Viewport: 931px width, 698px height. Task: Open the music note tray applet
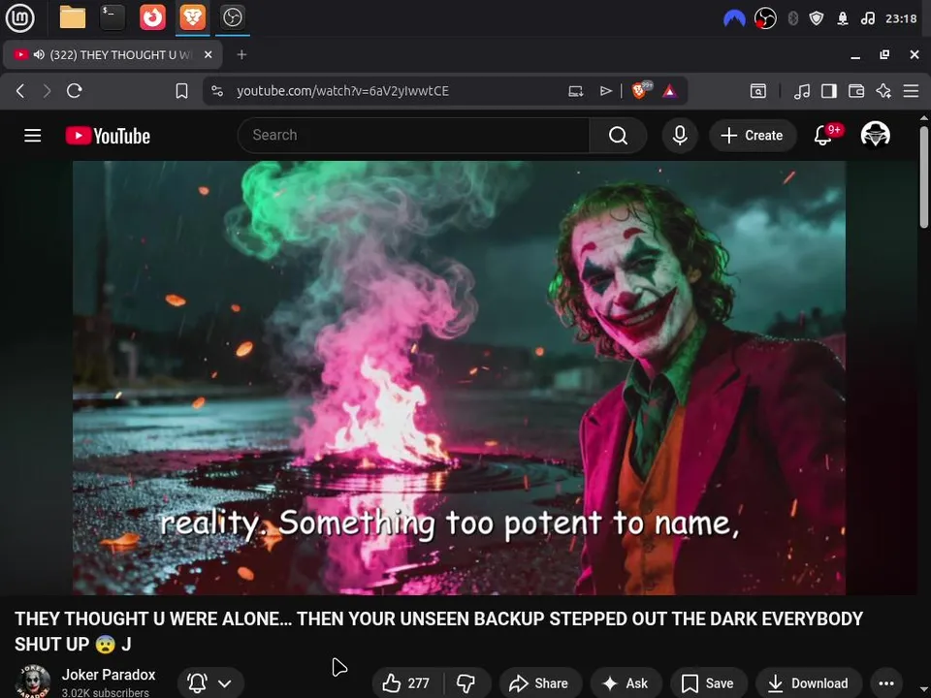[867, 18]
